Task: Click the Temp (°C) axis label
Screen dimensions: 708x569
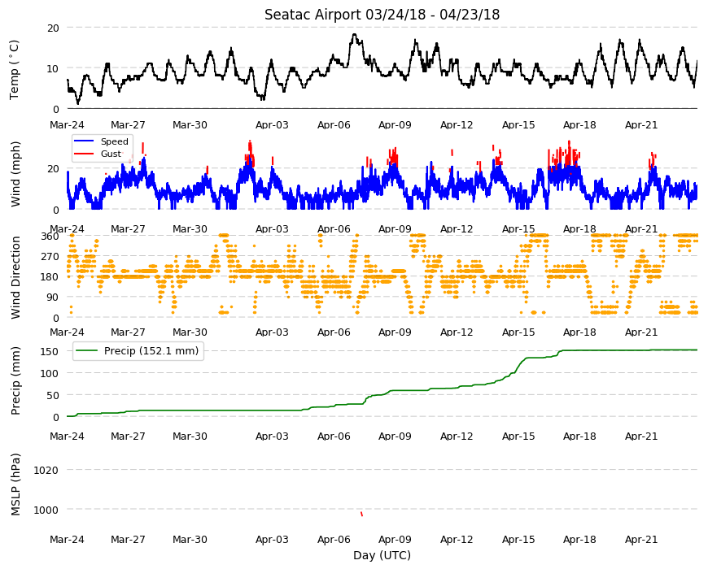Action: coord(15,69)
